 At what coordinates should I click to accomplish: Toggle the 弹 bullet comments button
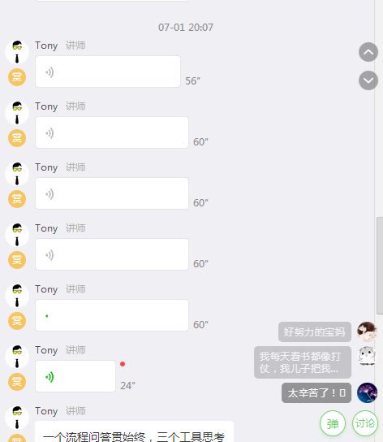pos(333,423)
